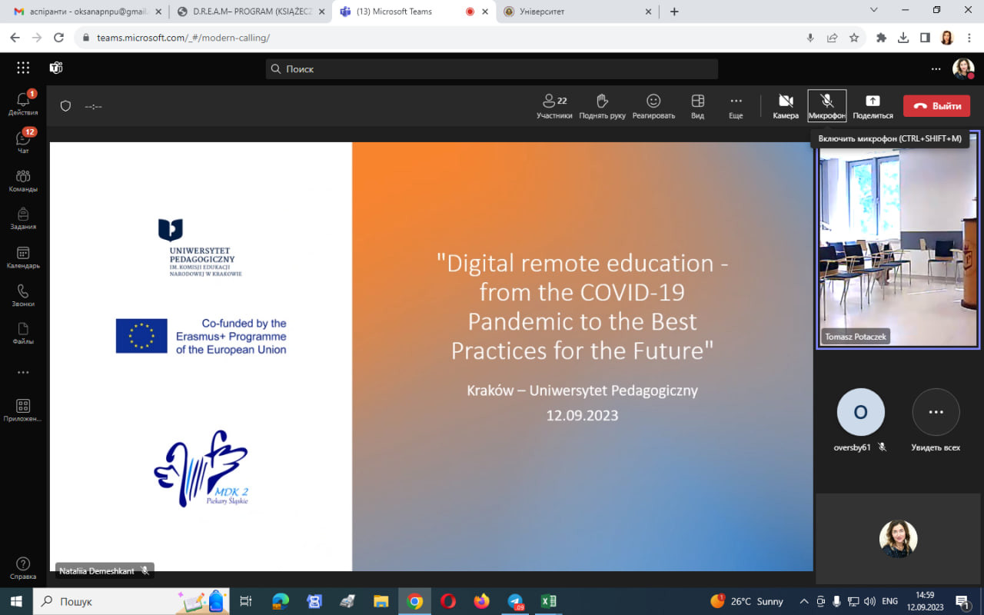
Task: Open Справка help in the sidebar
Action: click(x=23, y=569)
